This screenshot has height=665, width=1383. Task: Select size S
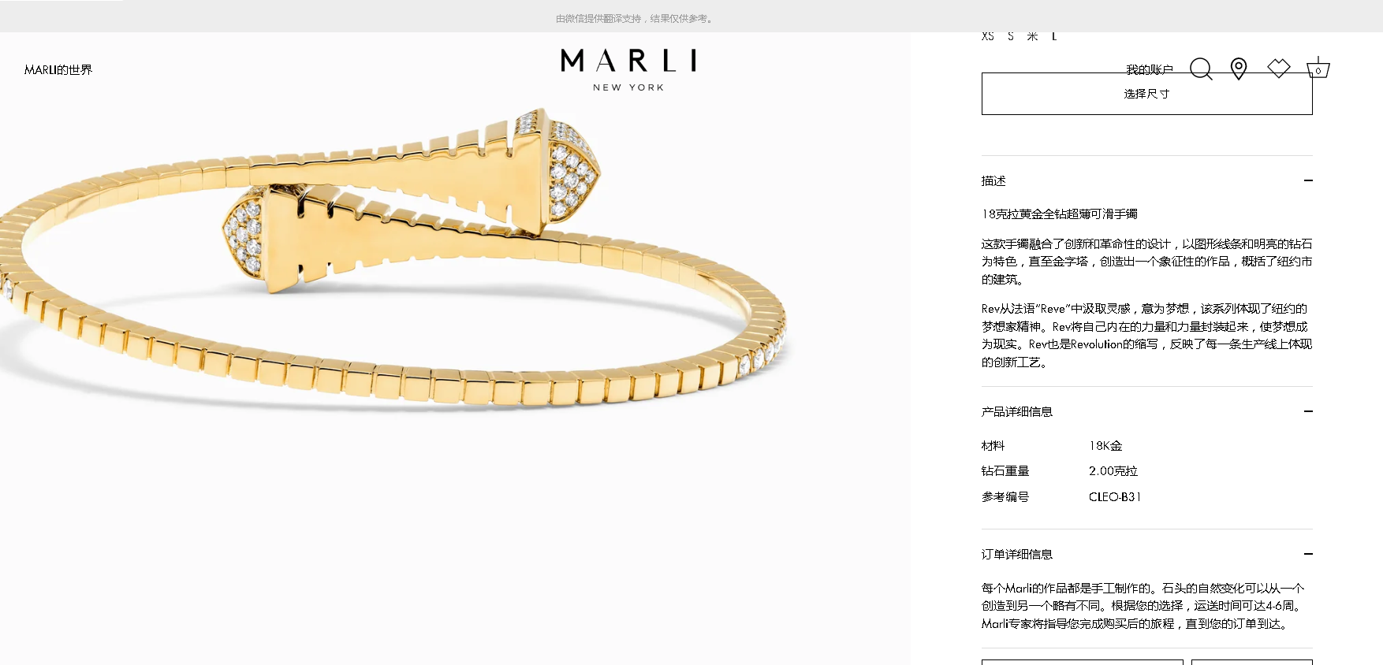coord(1011,36)
